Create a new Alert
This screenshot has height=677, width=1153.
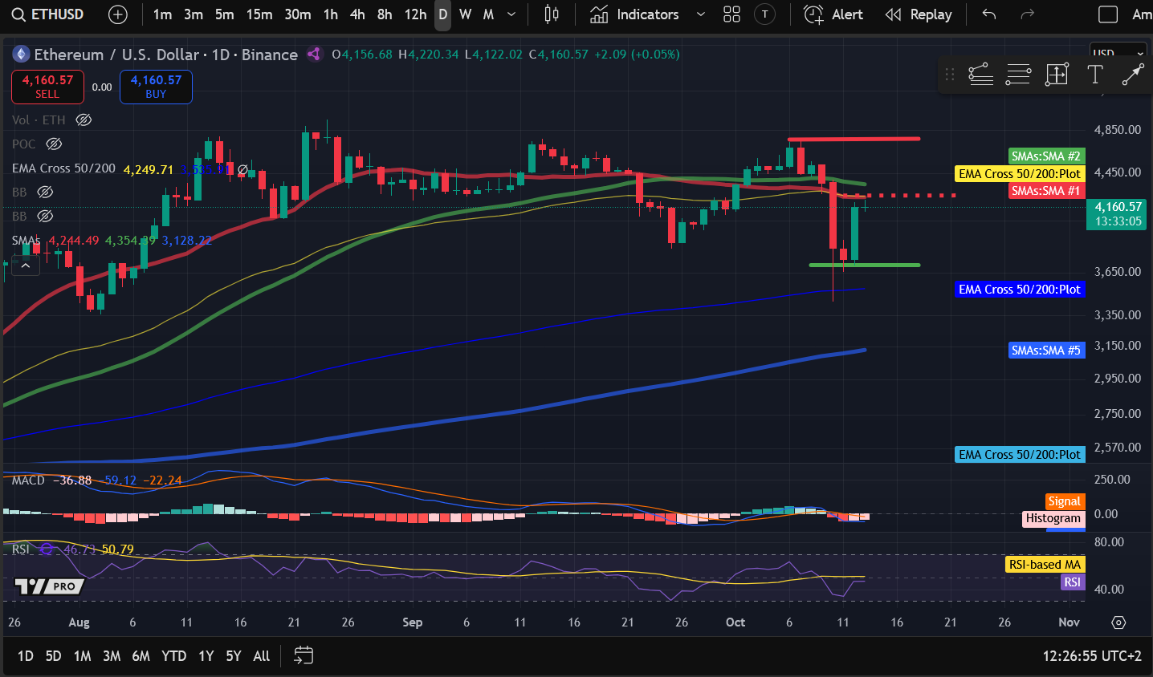(833, 14)
